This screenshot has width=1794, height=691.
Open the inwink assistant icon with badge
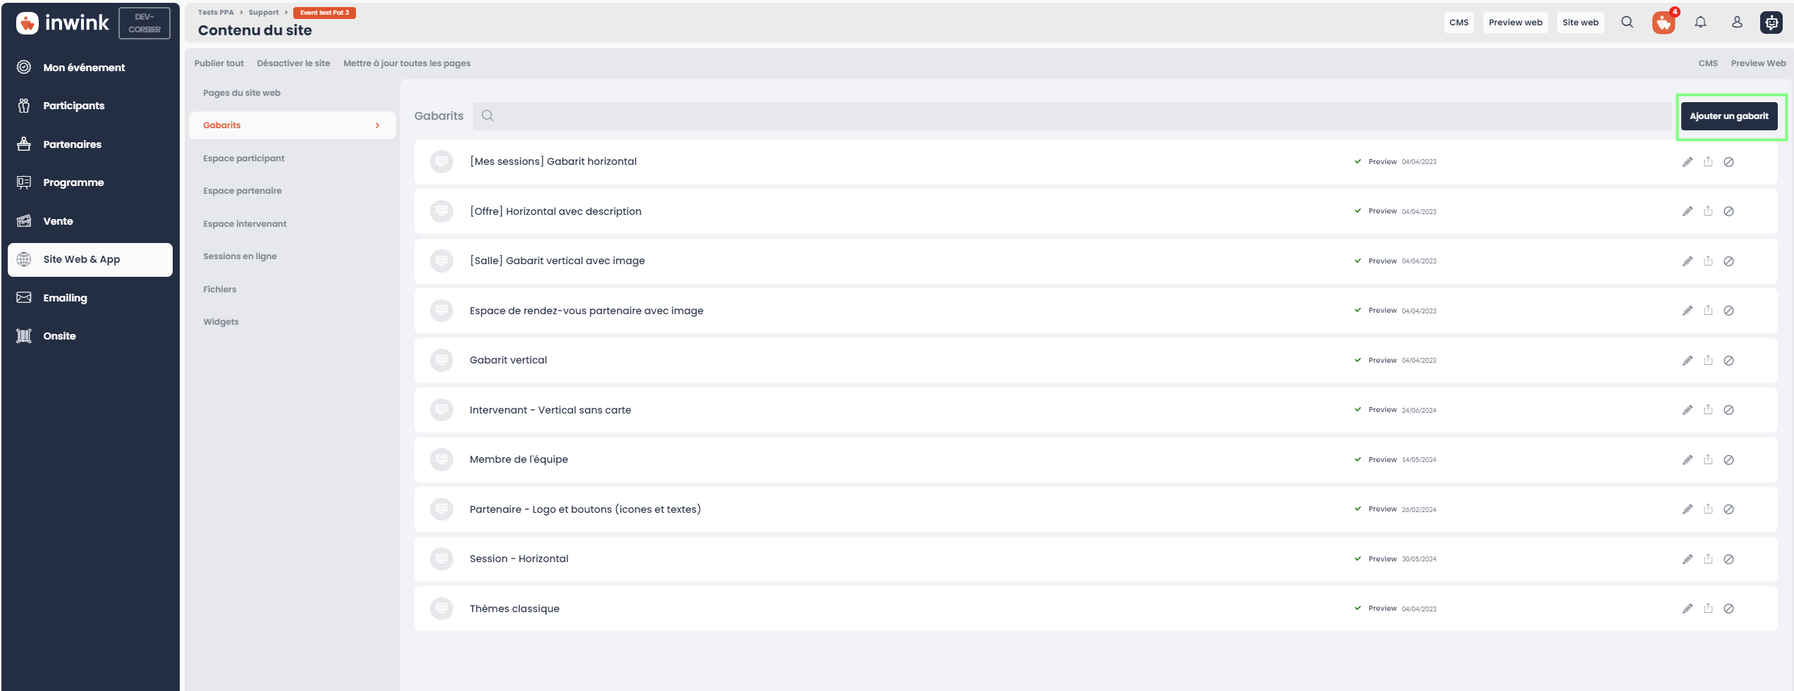coord(1664,23)
